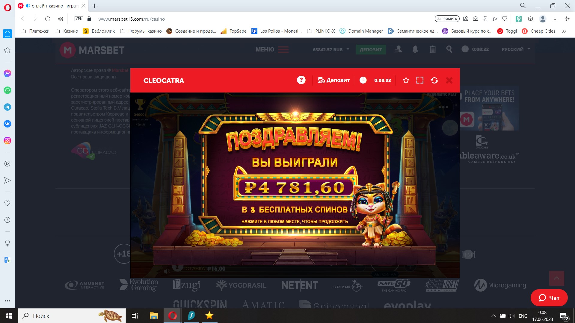Open TopSape bookmark
The width and height of the screenshot is (575, 323).
tap(233, 31)
